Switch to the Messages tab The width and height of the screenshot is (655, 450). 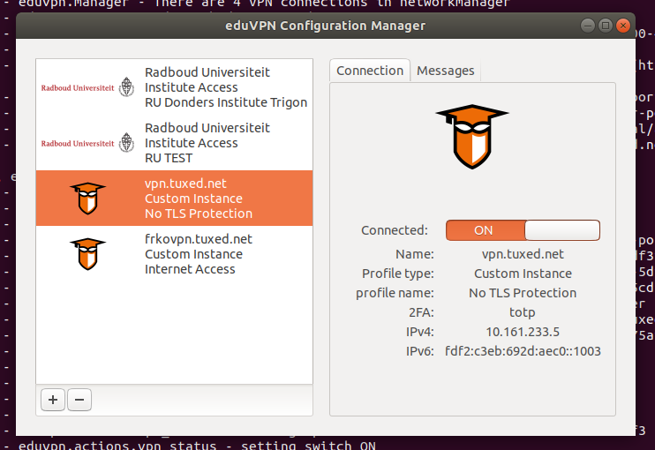(x=445, y=71)
